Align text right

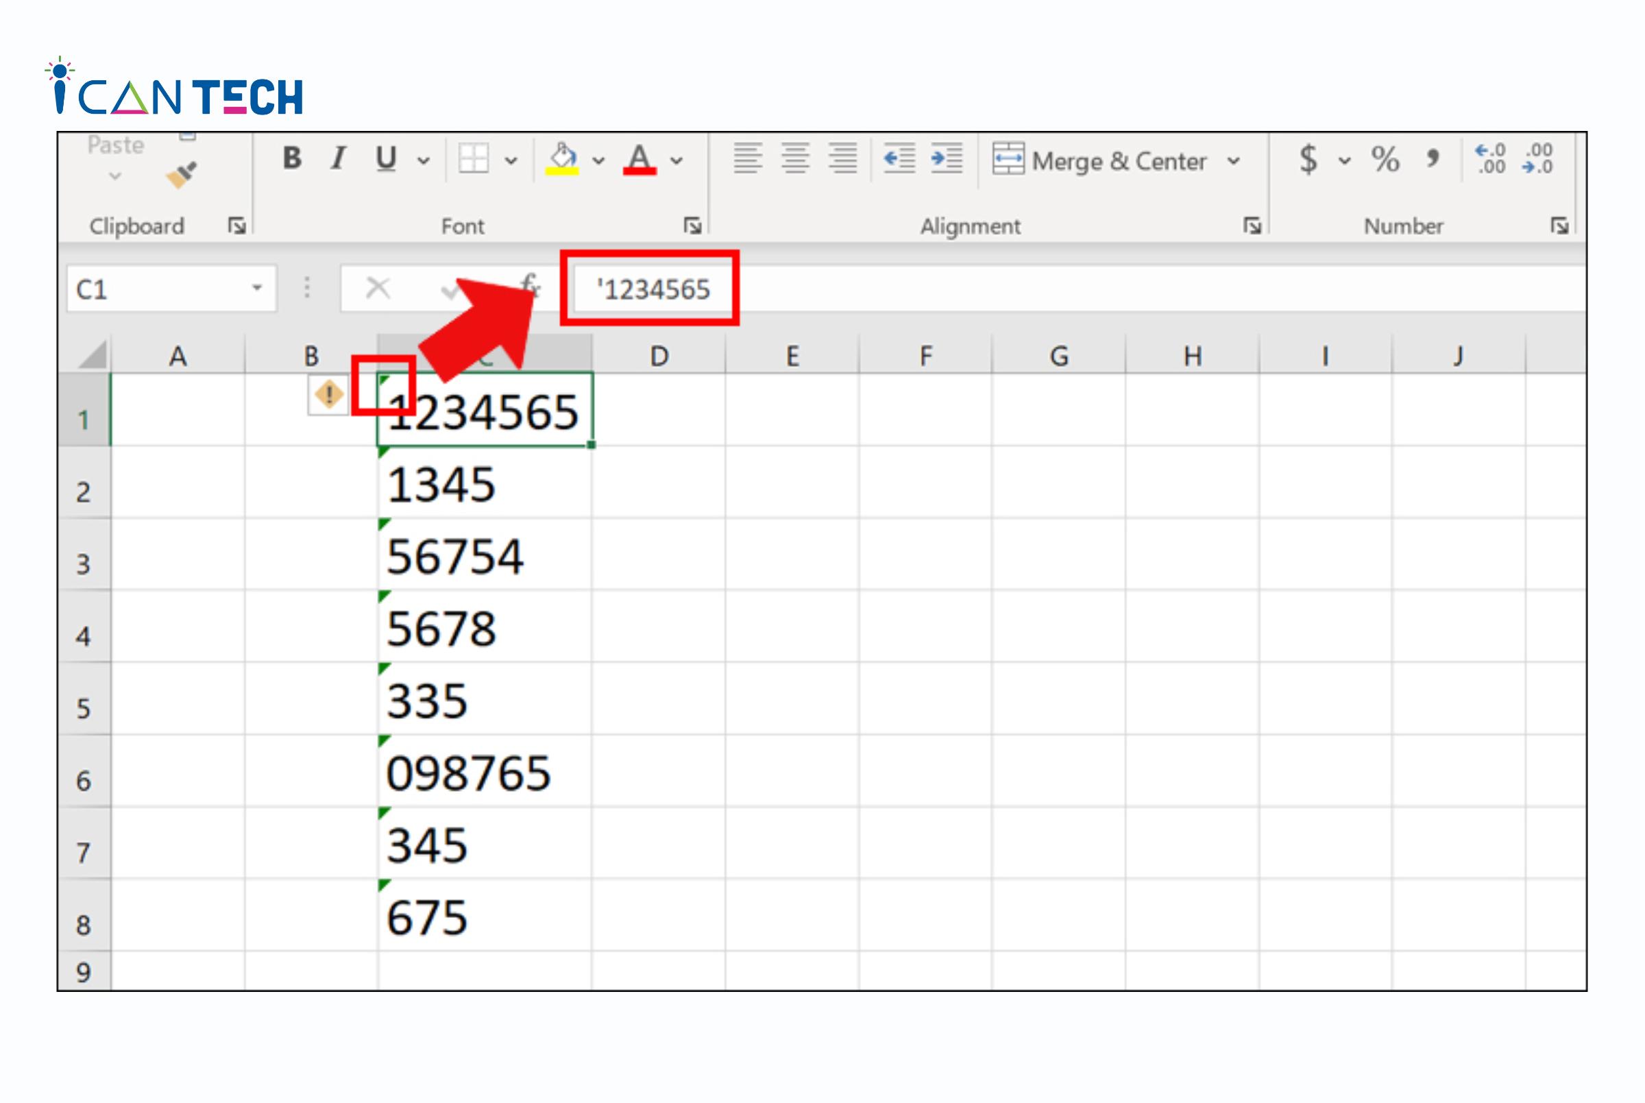pyautogui.click(x=842, y=158)
